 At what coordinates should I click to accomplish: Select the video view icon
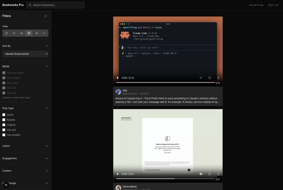pyautogui.click(x=29, y=33)
